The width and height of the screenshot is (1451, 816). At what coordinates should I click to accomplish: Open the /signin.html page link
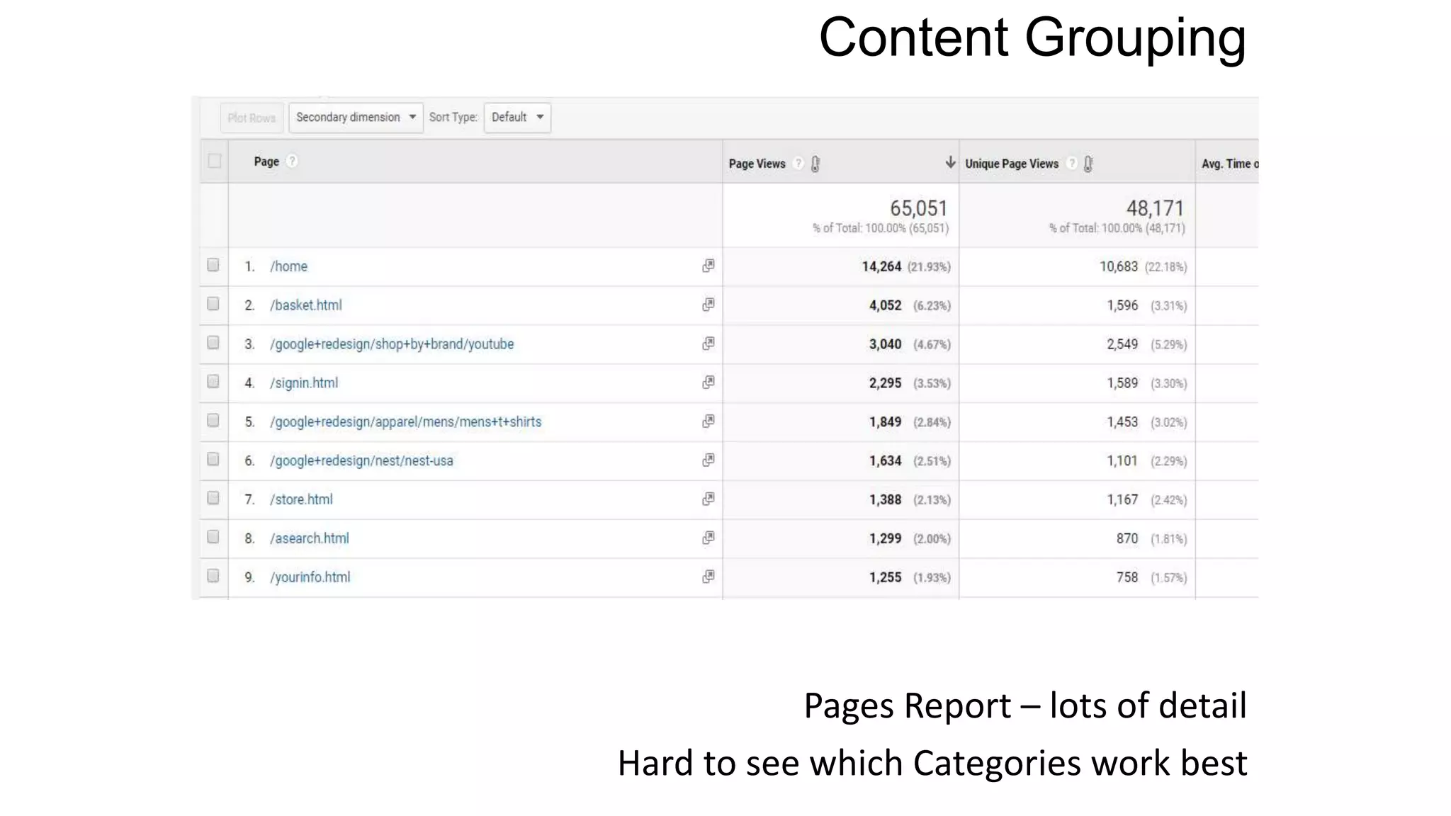(x=304, y=383)
